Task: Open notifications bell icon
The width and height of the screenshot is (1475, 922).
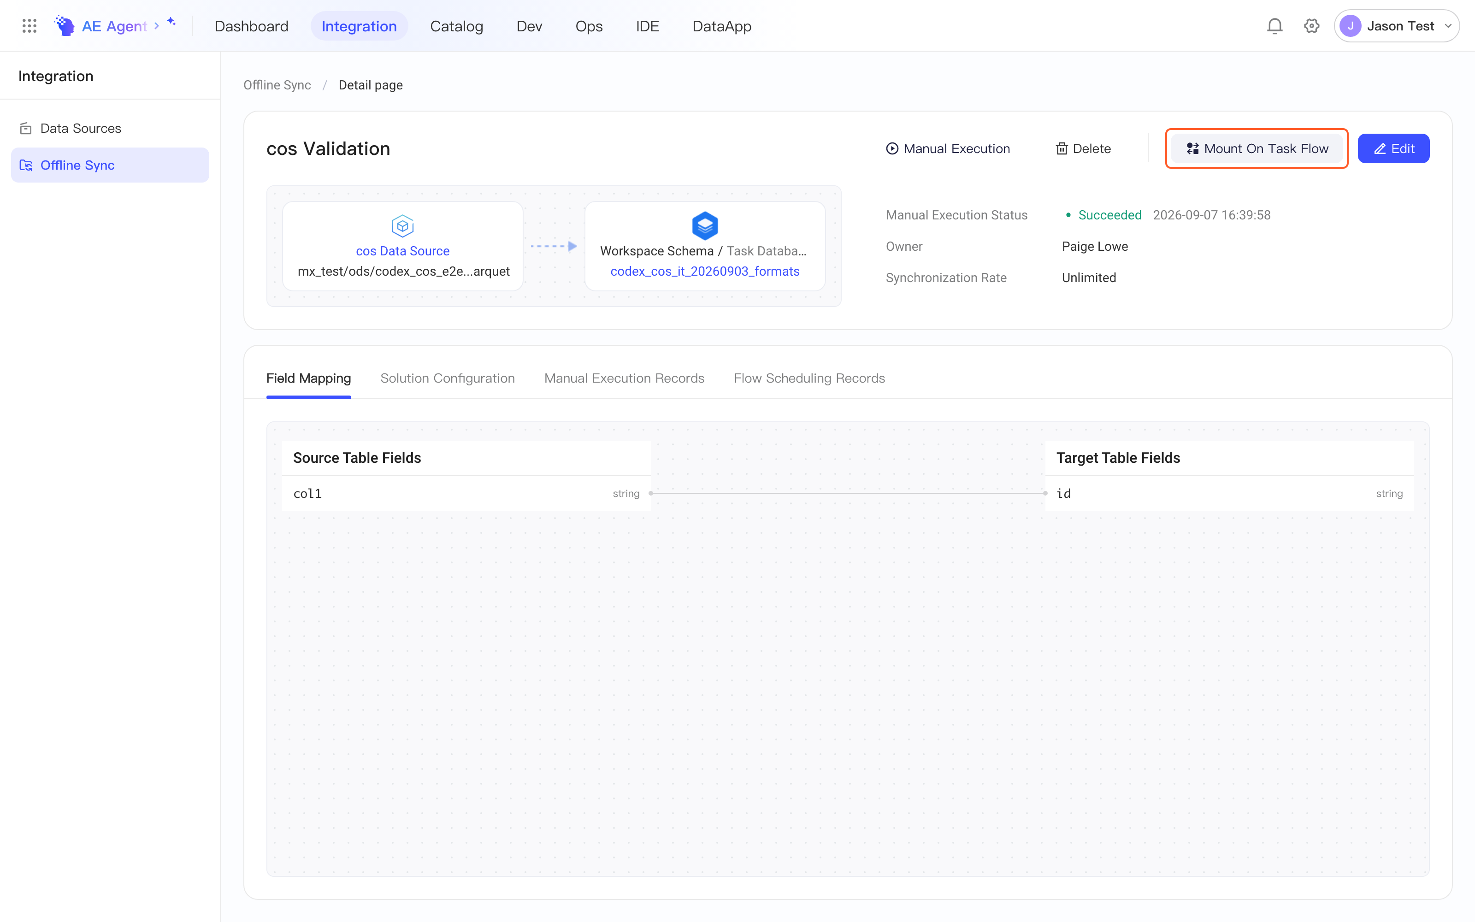Action: [1274, 26]
